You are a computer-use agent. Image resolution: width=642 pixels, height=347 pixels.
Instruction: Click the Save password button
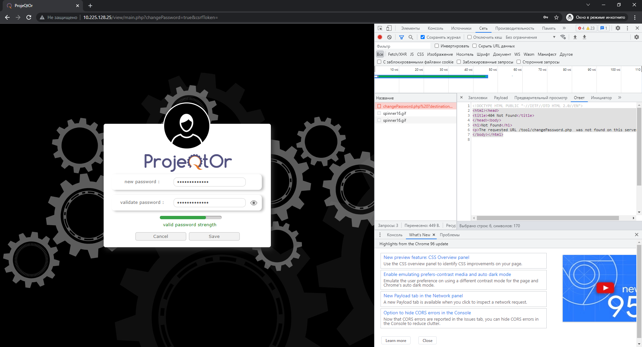(x=214, y=236)
